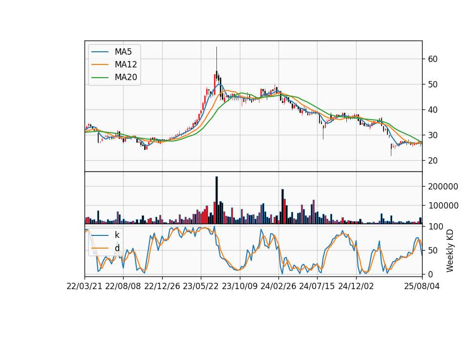The image size is (469, 337).
Task: Select the 22/03/21 date label
Action: coord(85,286)
